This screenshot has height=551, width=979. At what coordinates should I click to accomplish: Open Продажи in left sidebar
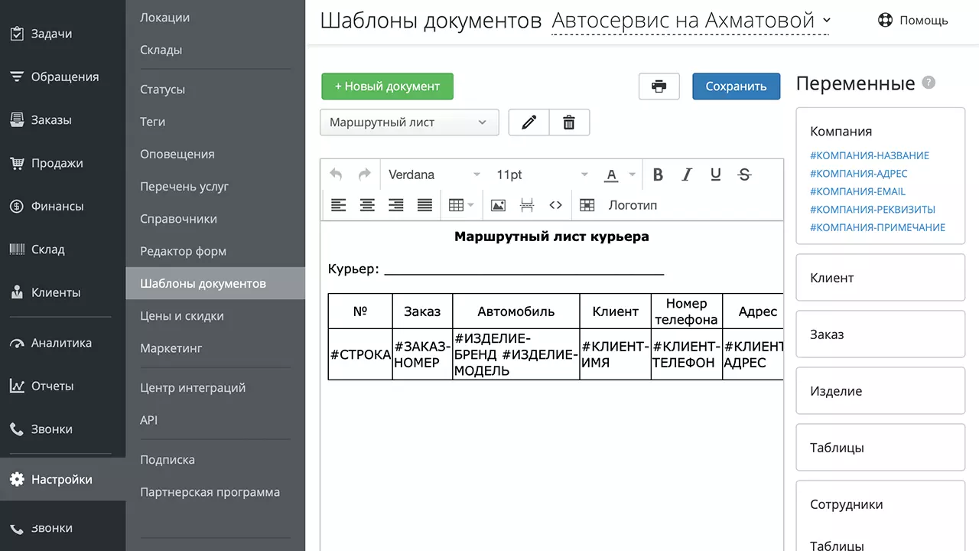(x=63, y=163)
